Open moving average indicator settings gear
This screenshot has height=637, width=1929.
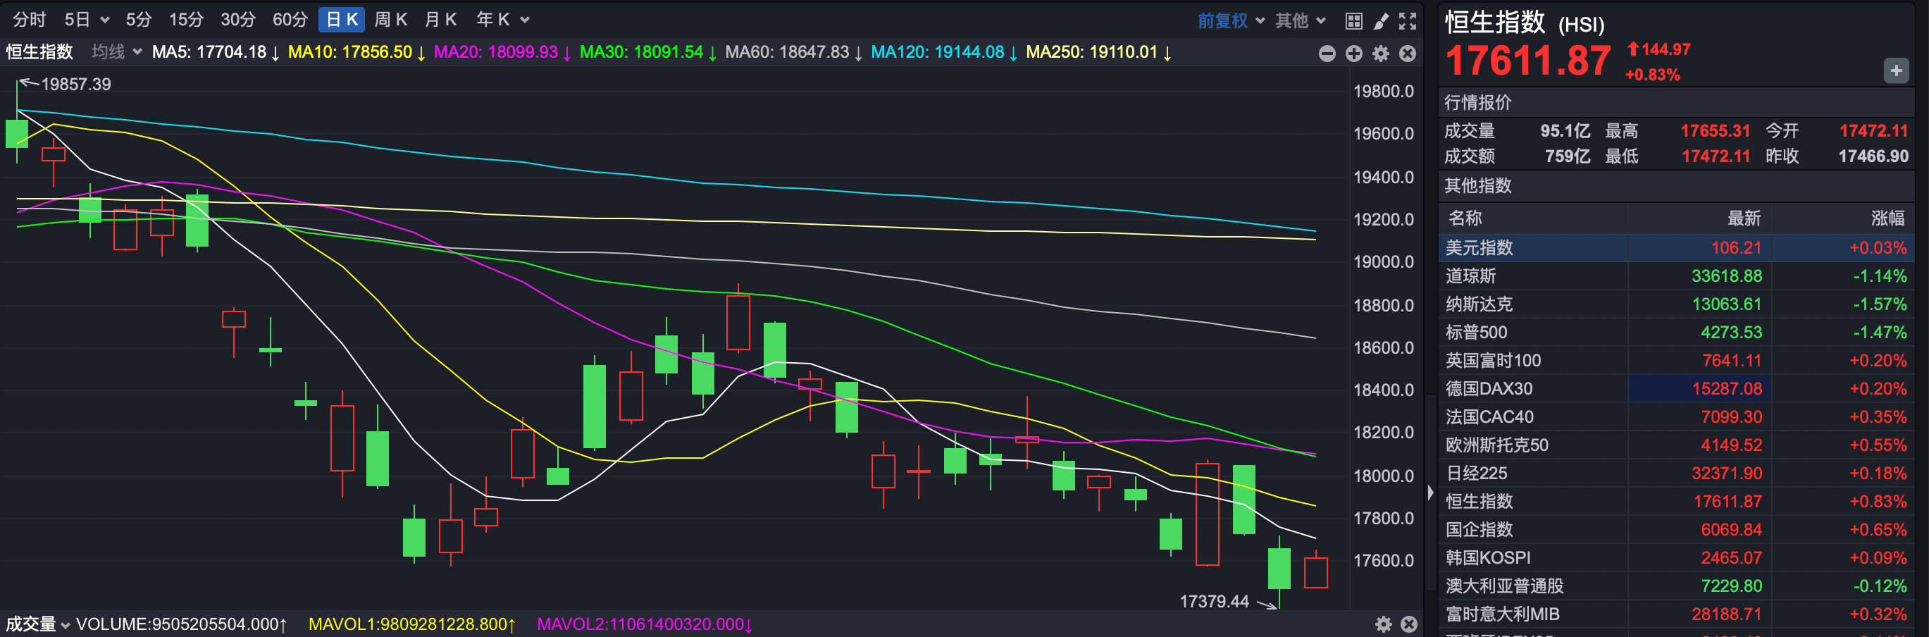click(1381, 53)
